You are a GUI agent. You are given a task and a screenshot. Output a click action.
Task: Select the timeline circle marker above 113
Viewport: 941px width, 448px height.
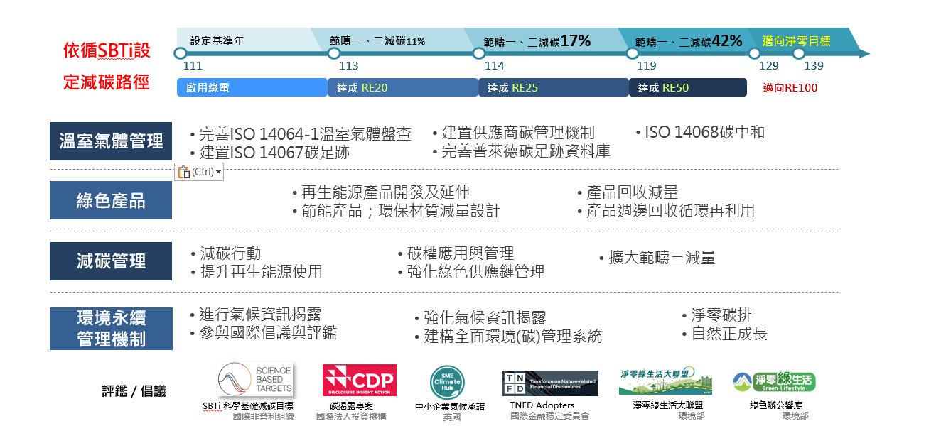point(334,53)
